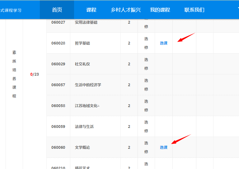Viewport: 239px width, 169px height.
Task: Go to the 课程 menu item
Action: point(91,10)
